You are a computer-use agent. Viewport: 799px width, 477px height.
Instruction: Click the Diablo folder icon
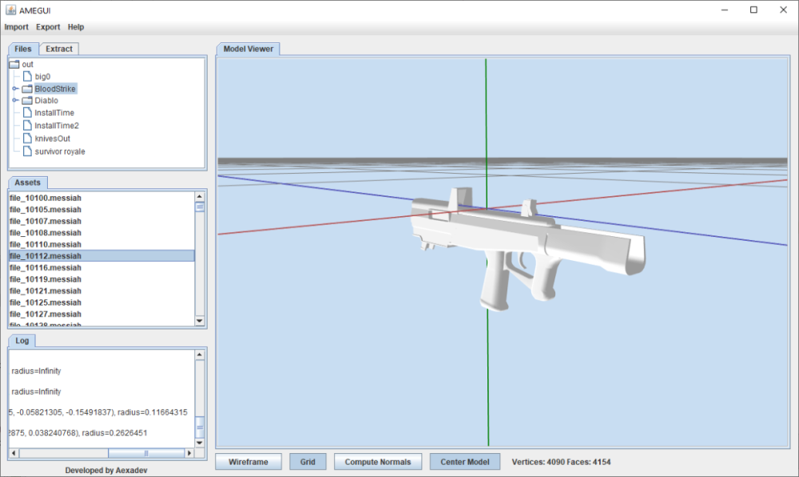[27, 101]
